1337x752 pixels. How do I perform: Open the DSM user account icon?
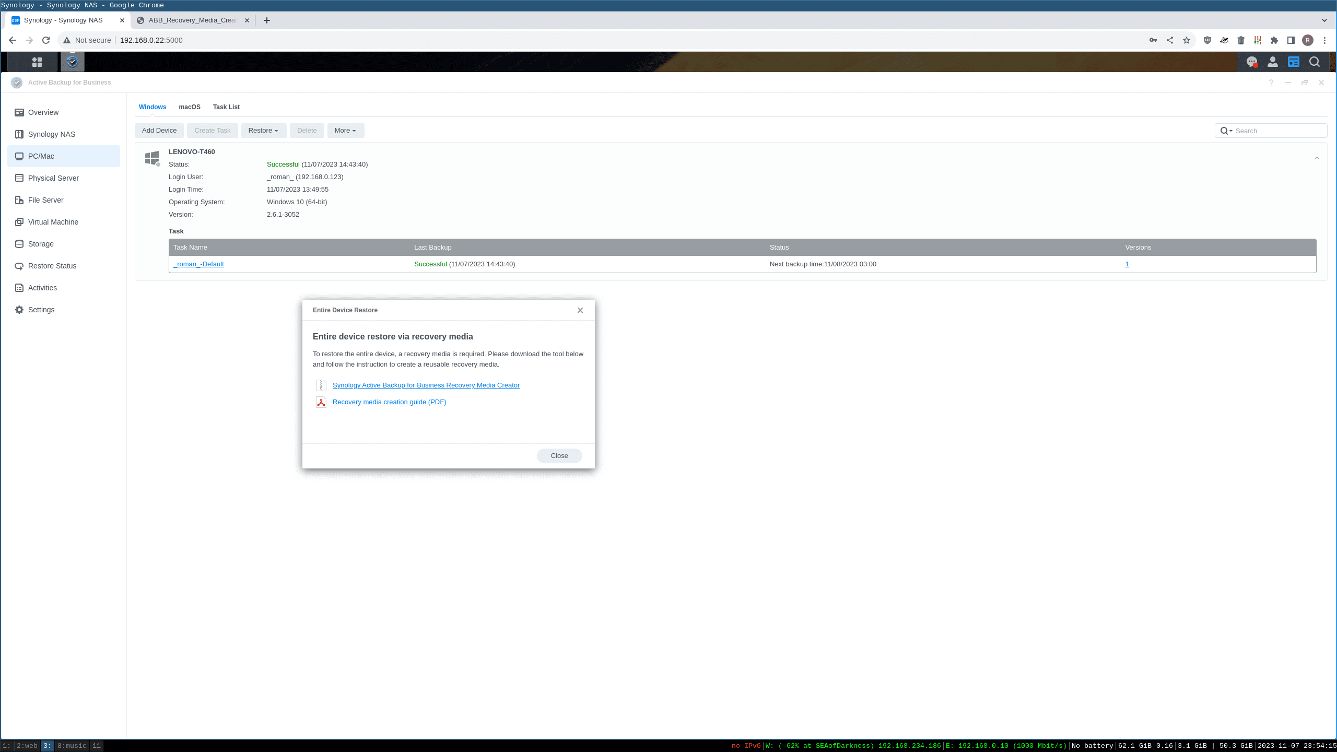pos(1273,62)
